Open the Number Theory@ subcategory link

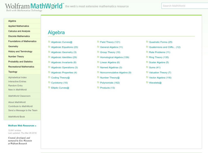[110, 78]
